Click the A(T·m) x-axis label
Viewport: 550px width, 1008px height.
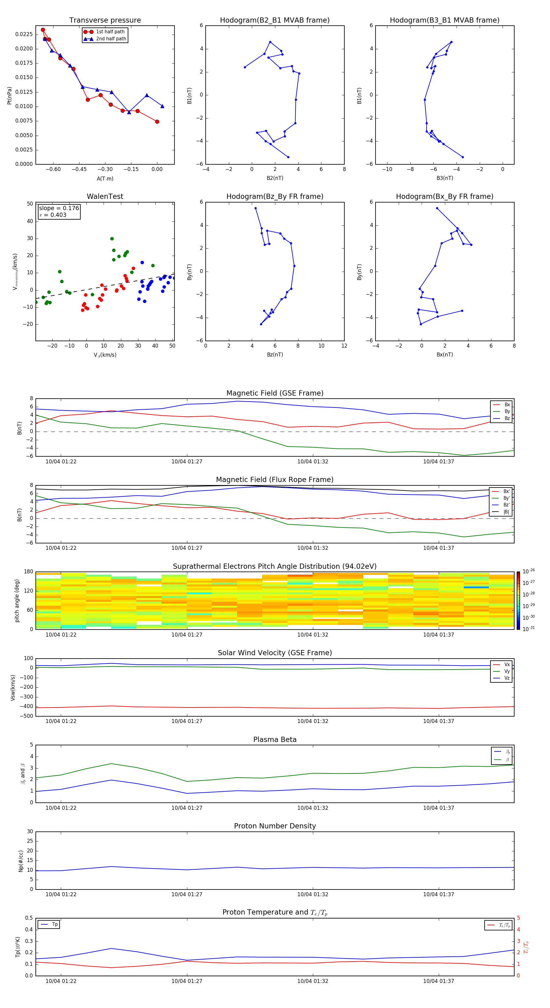(105, 179)
